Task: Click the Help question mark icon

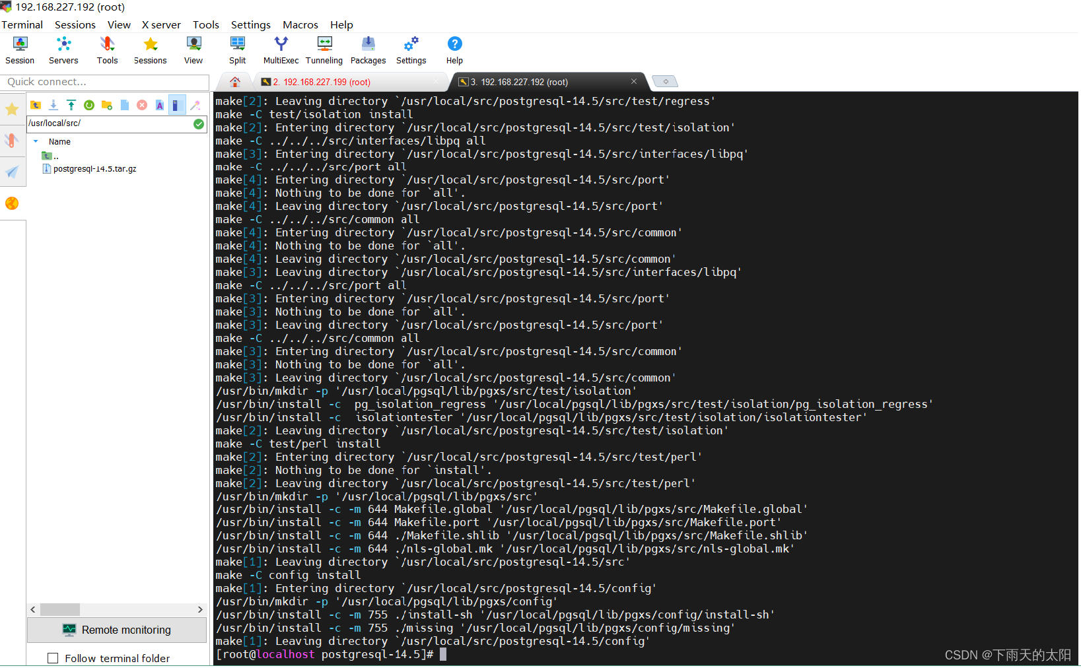Action: [454, 50]
